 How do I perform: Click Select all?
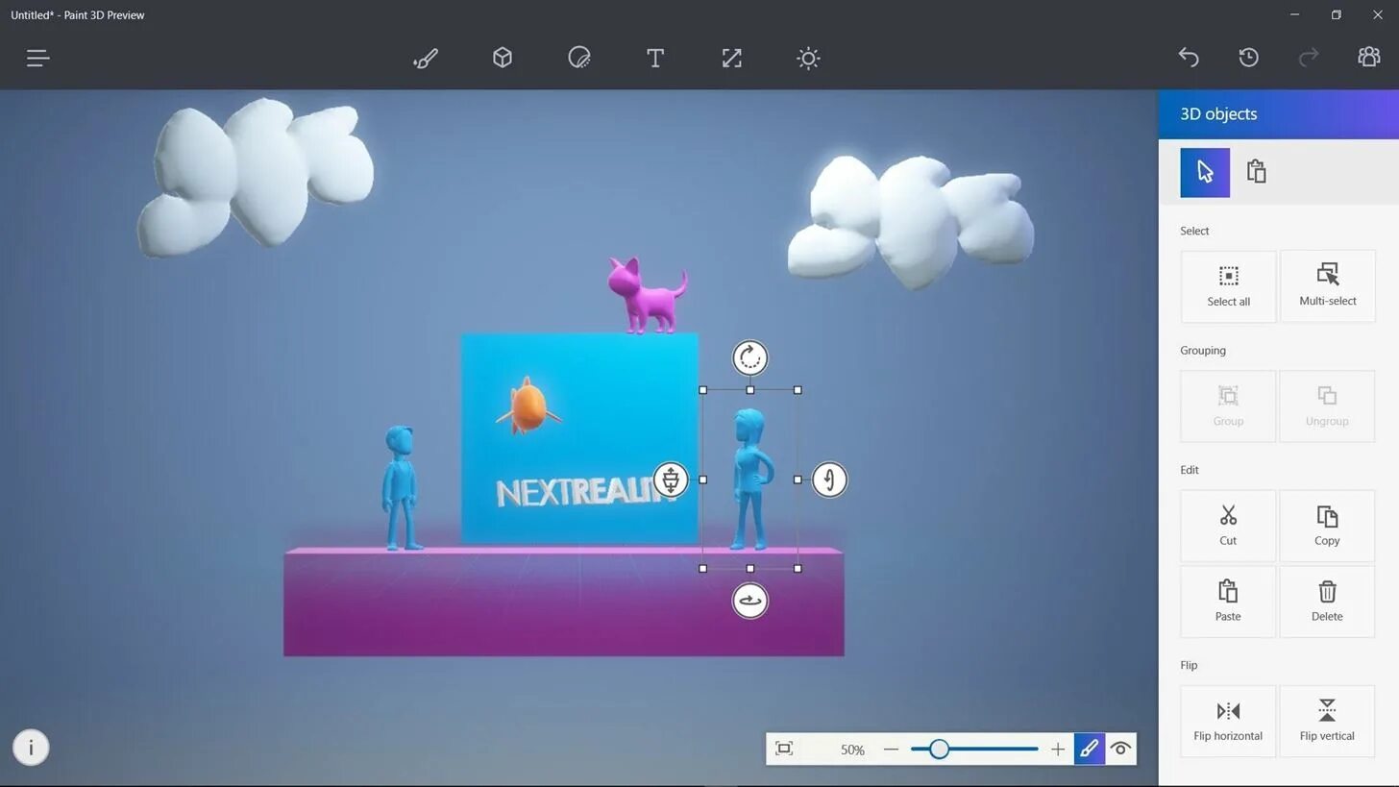pos(1228,286)
